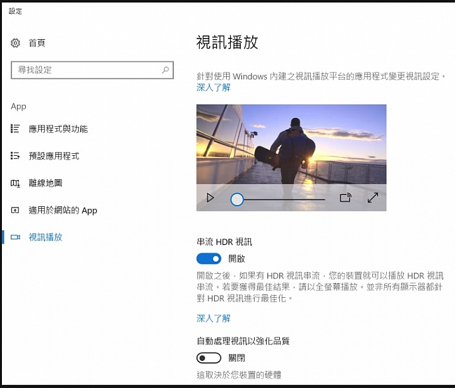Open 應用程式與功能 settings page
This screenshot has width=455, height=388.
58,129
